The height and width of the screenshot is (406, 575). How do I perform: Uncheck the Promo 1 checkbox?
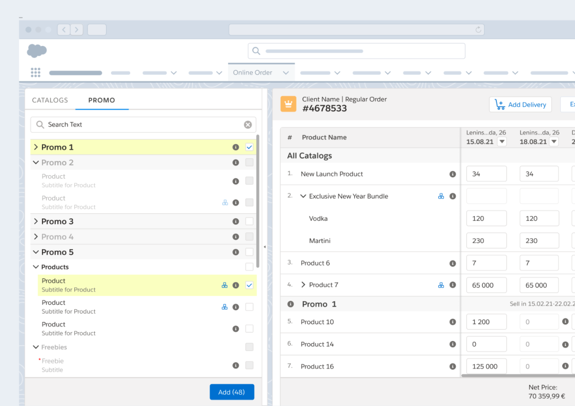[249, 147]
